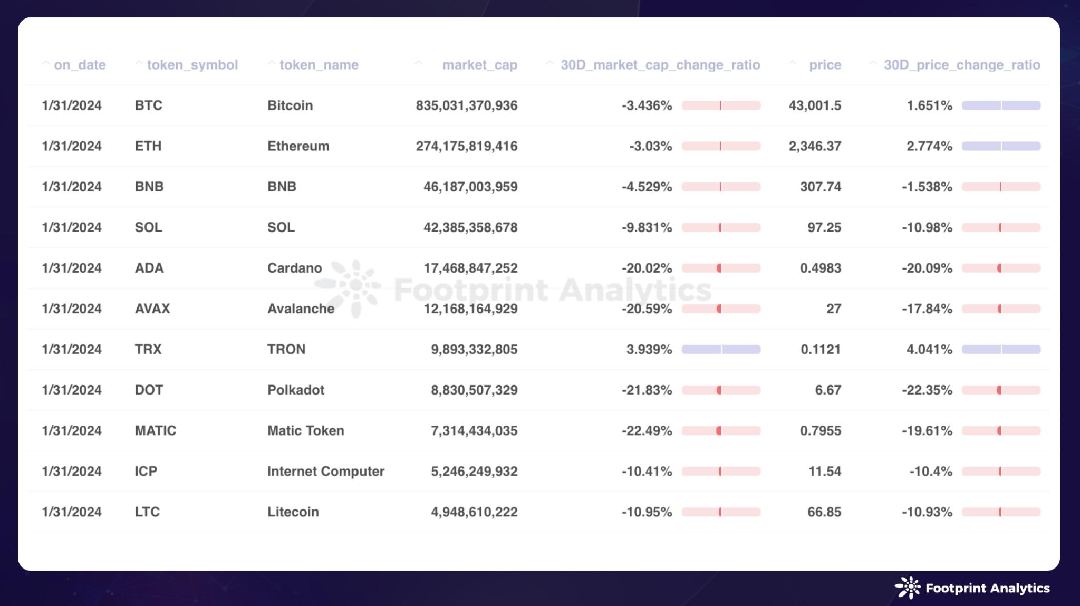Click the caret beside 30D_price_change_ratio header
1080x606 pixels.
[x=873, y=64]
